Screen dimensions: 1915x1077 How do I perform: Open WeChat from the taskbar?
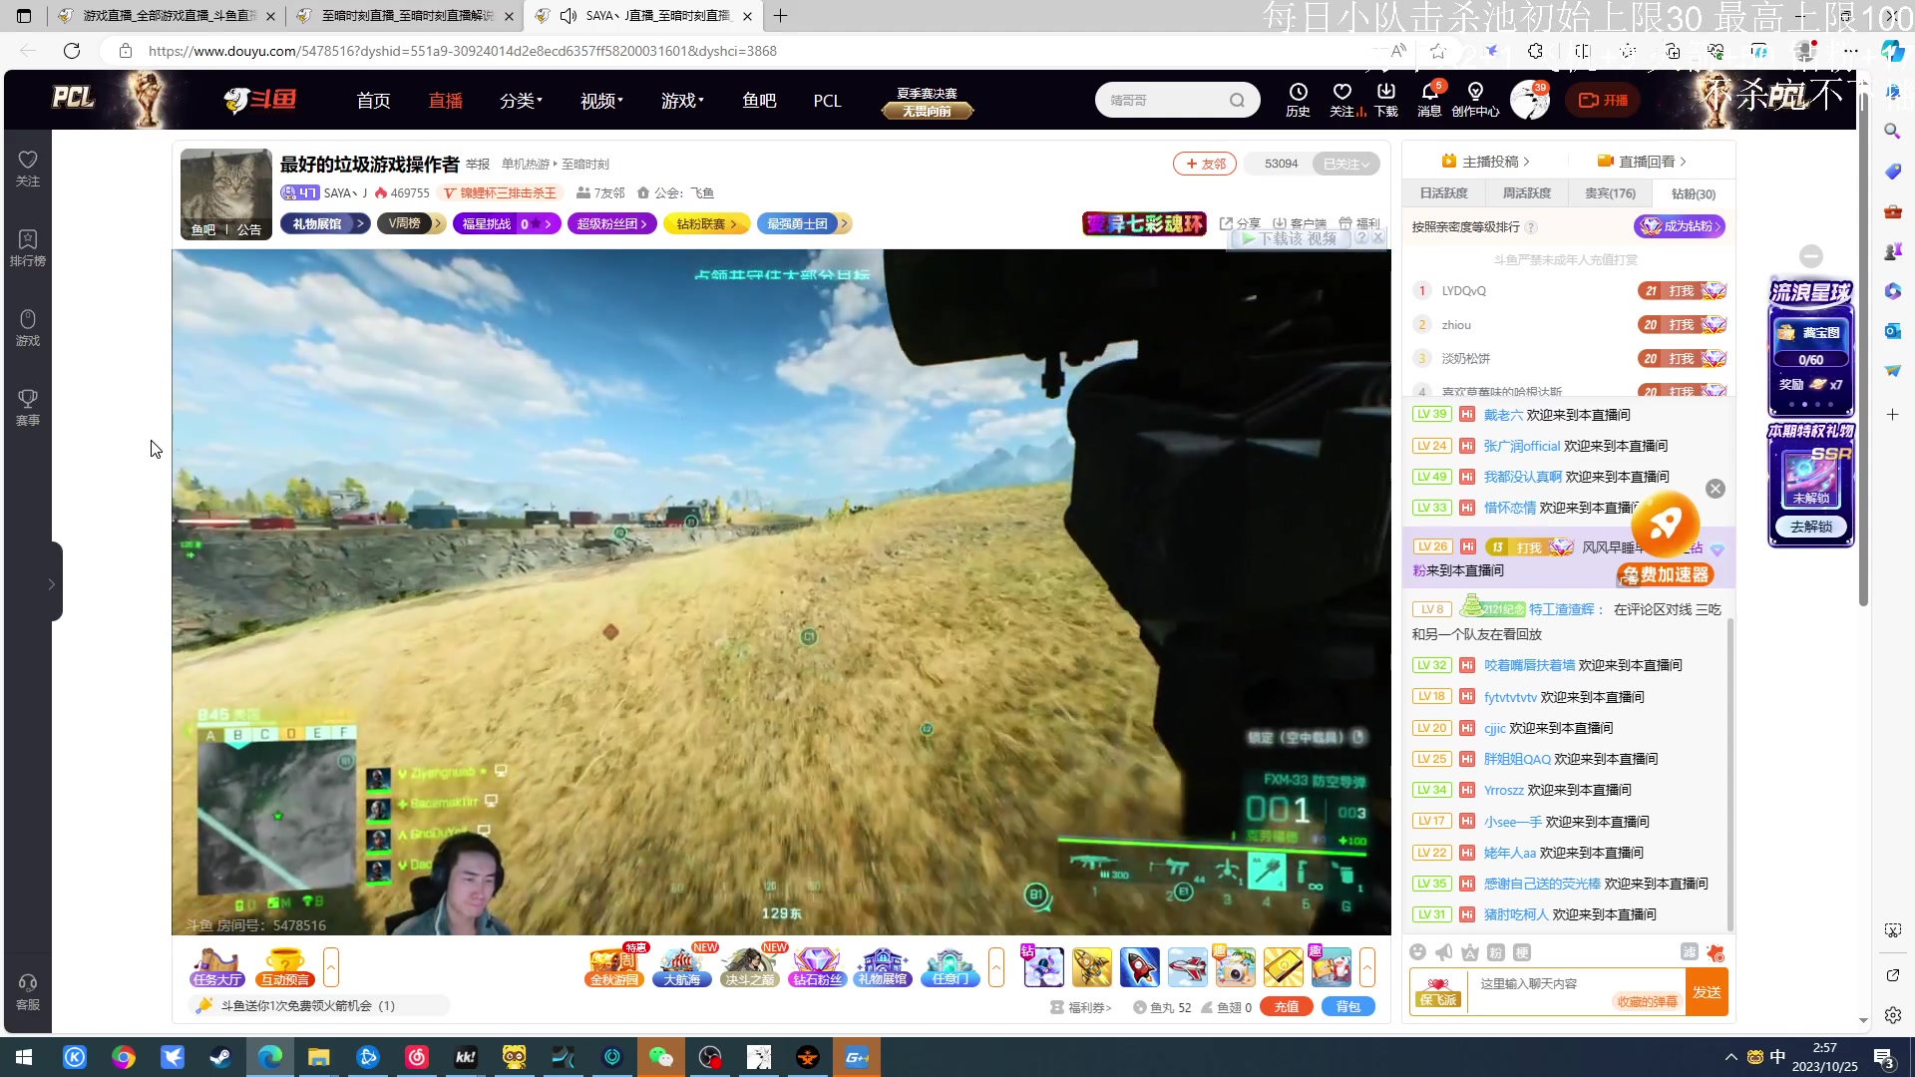coord(661,1057)
